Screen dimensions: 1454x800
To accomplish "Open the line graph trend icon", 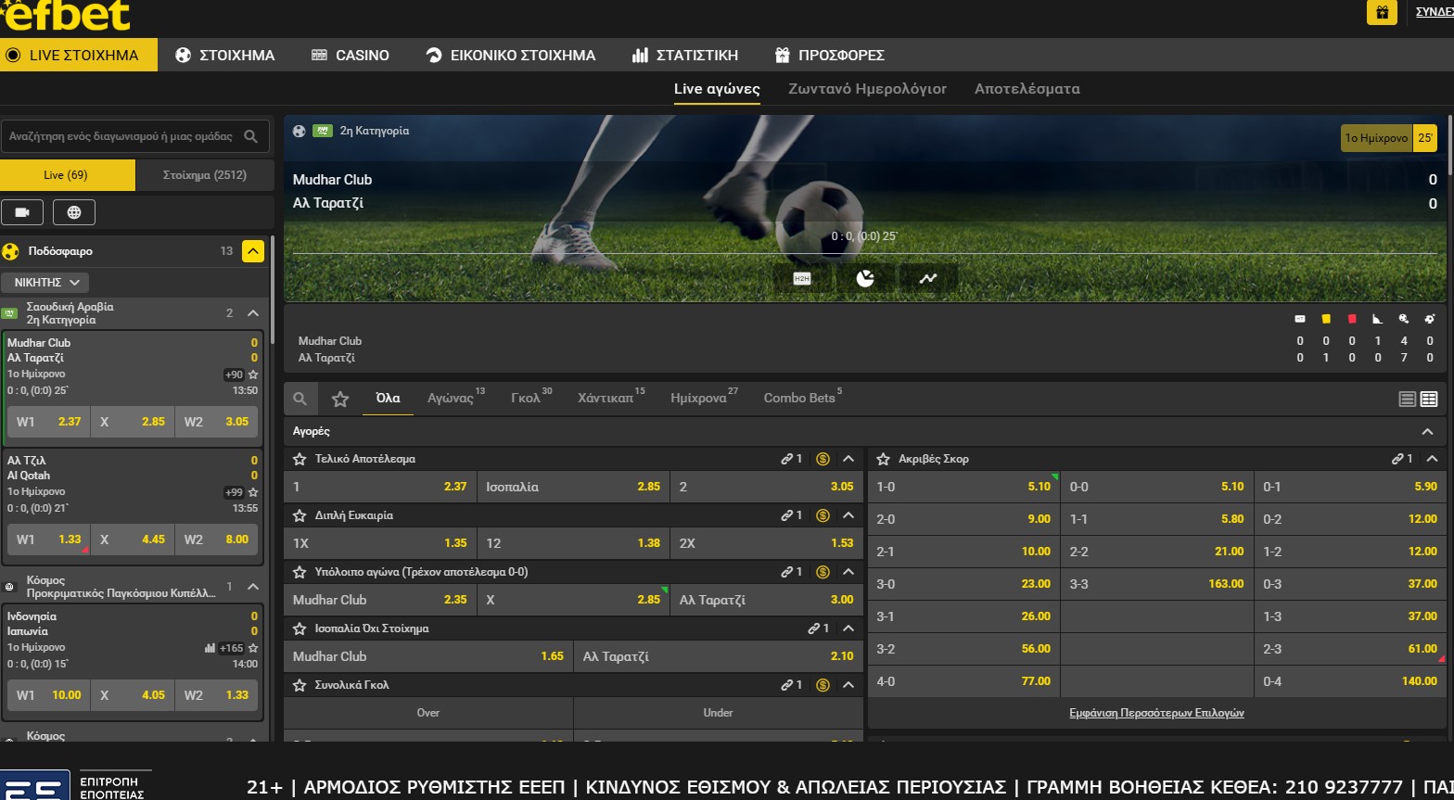I will tap(928, 278).
